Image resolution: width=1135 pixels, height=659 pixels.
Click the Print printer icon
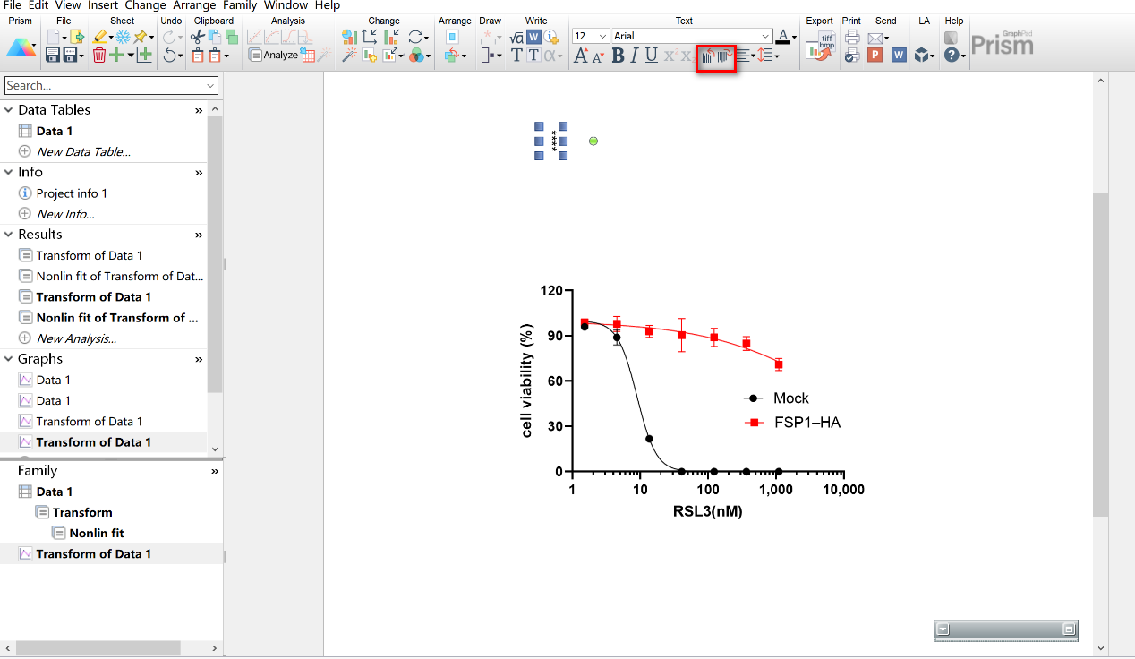click(x=852, y=37)
